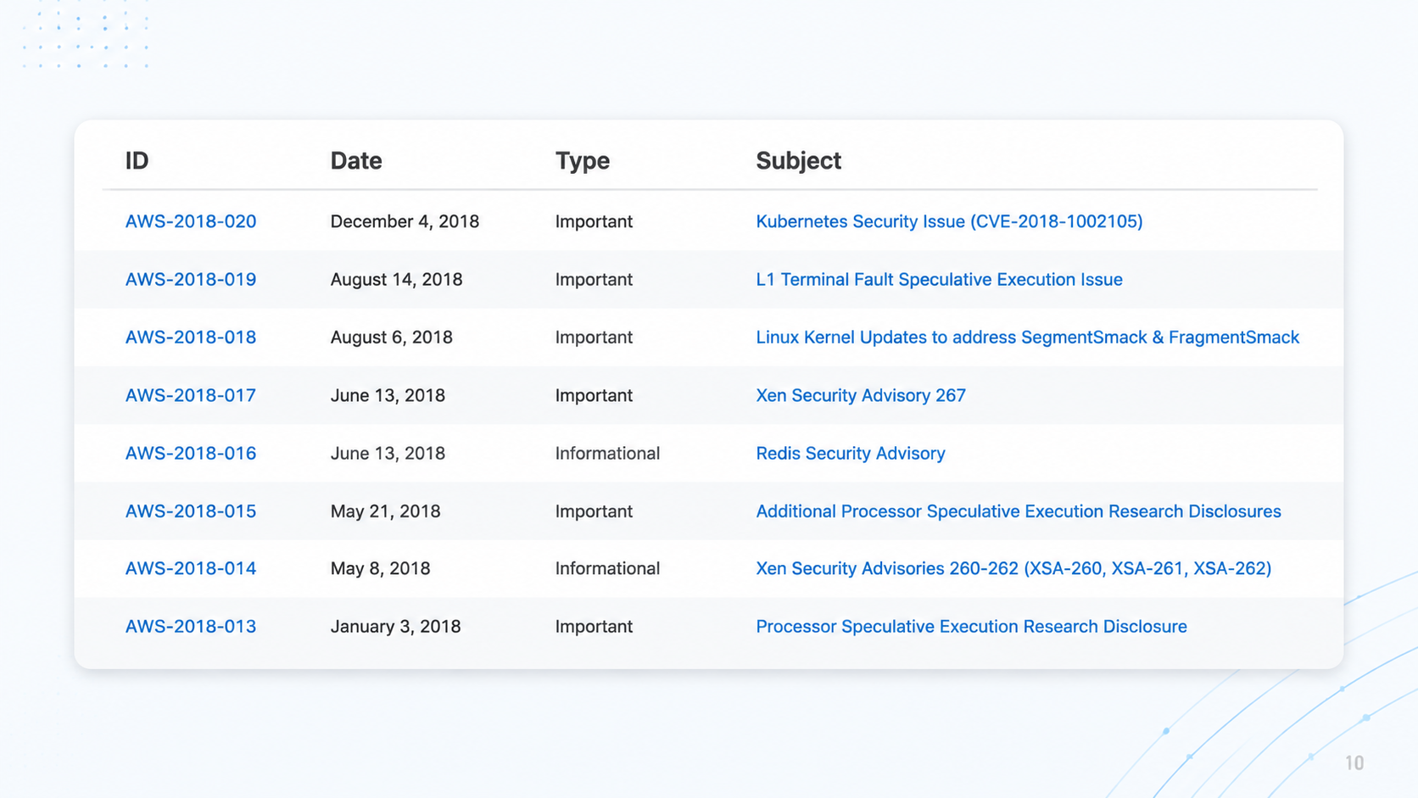Select June 13, 2018 in AWS-2018-016 row
The height and width of the screenshot is (798, 1418).
388,453
